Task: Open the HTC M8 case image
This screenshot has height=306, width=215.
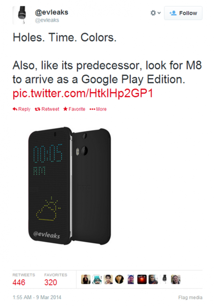Action: click(69, 186)
